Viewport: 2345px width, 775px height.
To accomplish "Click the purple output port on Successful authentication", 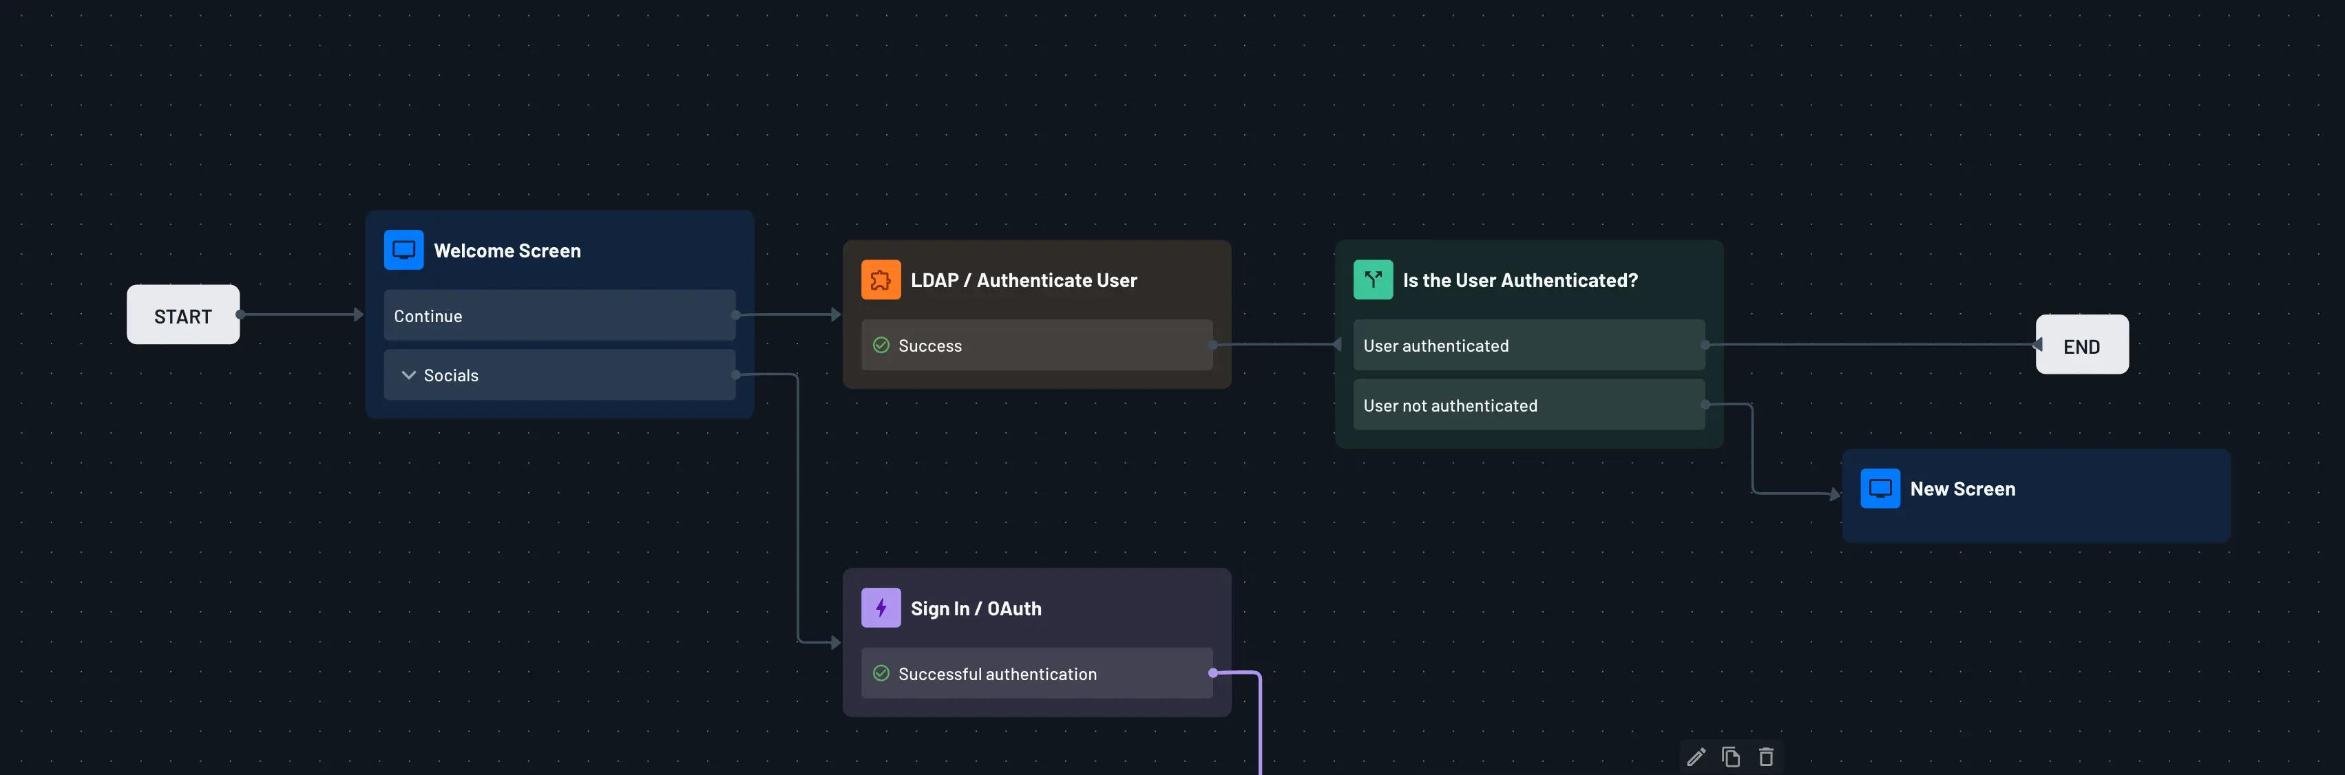I will click(x=1212, y=673).
